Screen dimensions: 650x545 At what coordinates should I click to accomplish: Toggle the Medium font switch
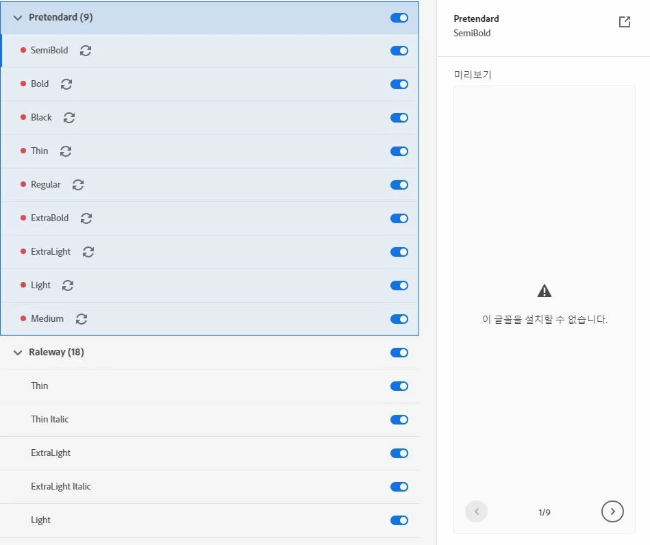399,319
